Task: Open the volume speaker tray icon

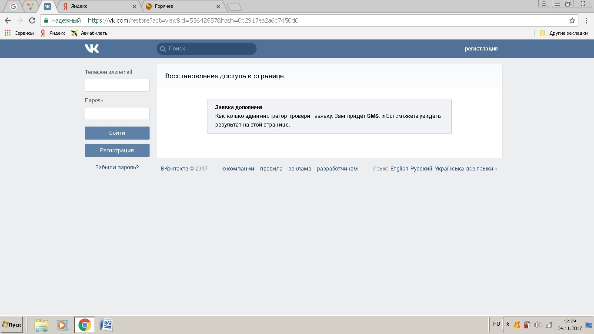Action: [538, 325]
